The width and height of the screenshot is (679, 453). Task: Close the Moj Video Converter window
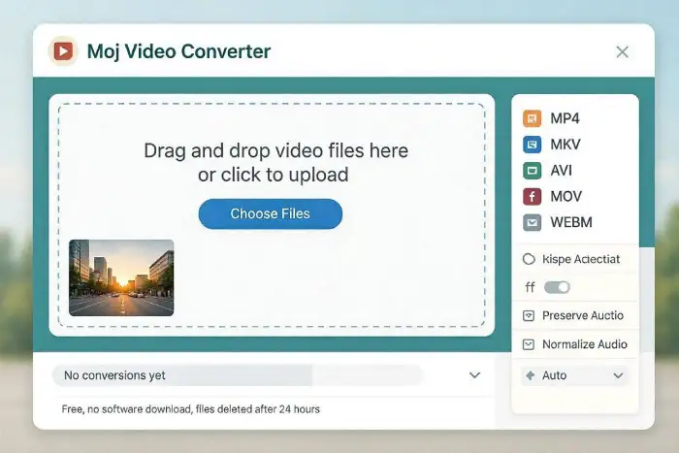(623, 52)
